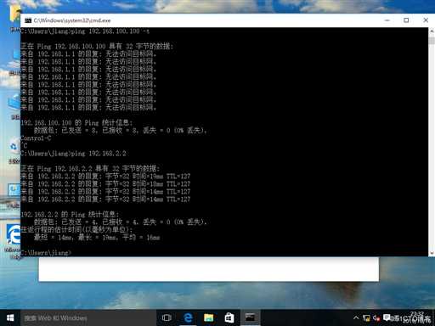
Task: Click the 'ping 192.168.2.2' command line
Action: tap(73, 154)
